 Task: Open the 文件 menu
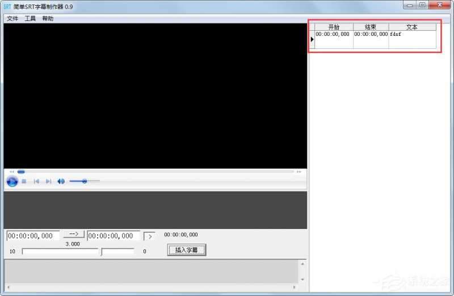pyautogui.click(x=12, y=19)
